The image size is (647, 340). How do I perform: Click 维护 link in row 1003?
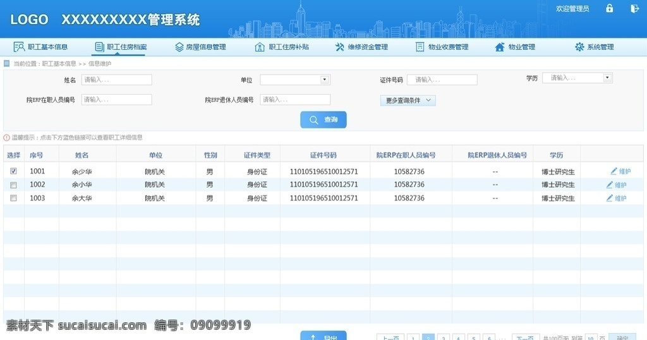pyautogui.click(x=620, y=198)
